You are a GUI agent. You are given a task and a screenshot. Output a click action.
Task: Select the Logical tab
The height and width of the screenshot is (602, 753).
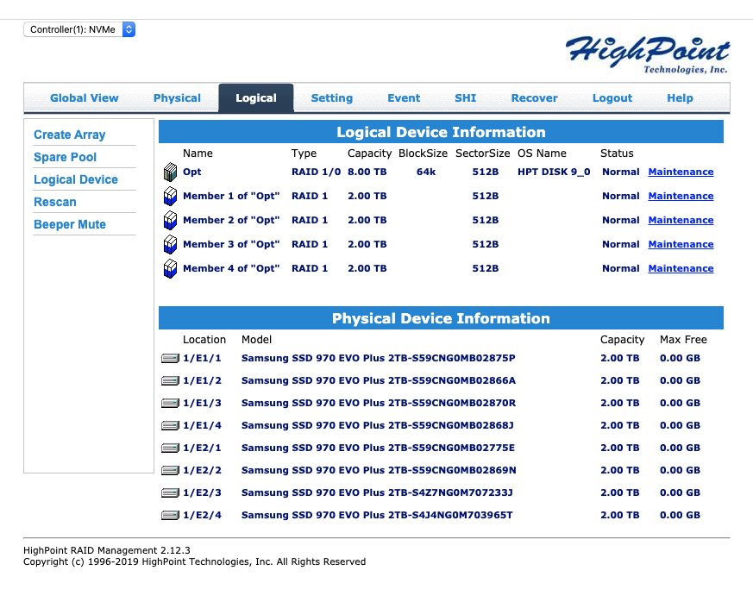pyautogui.click(x=256, y=98)
